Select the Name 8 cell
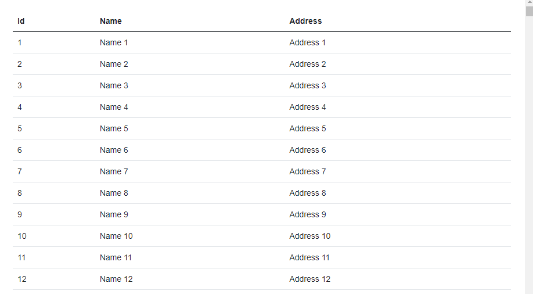533x294 pixels. (x=114, y=193)
